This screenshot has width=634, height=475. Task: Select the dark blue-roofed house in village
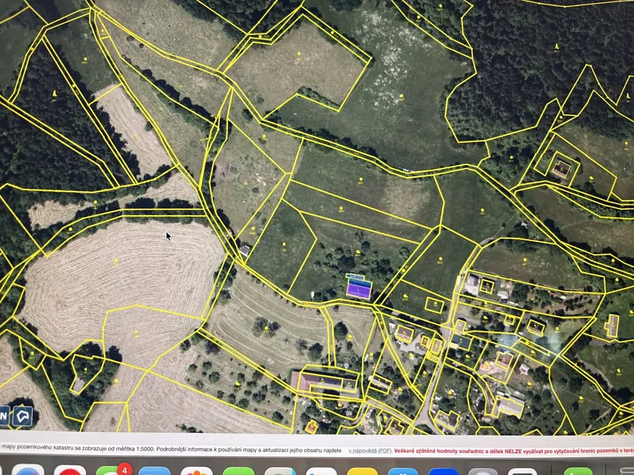pyautogui.click(x=461, y=341)
